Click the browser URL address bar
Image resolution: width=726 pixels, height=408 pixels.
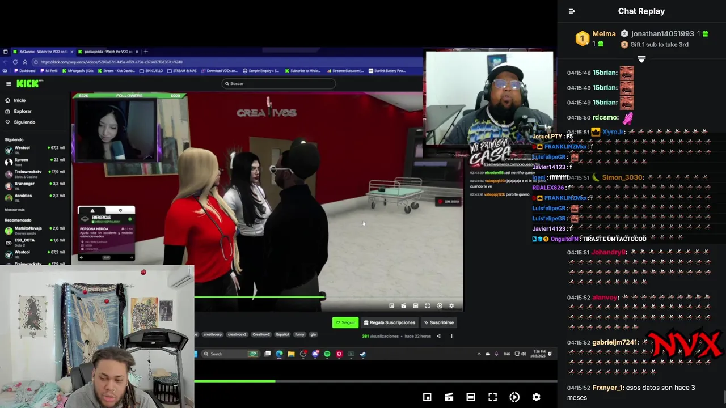point(227,62)
